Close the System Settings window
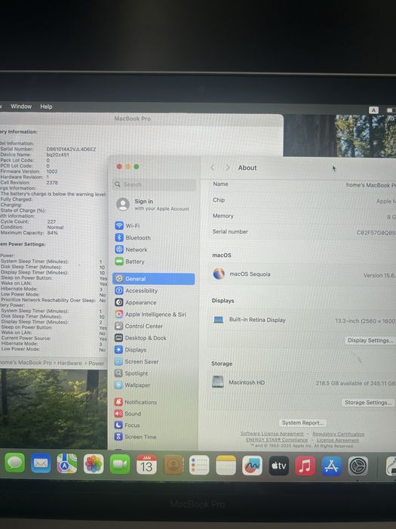Image resolution: width=396 pixels, height=529 pixels. tap(119, 166)
